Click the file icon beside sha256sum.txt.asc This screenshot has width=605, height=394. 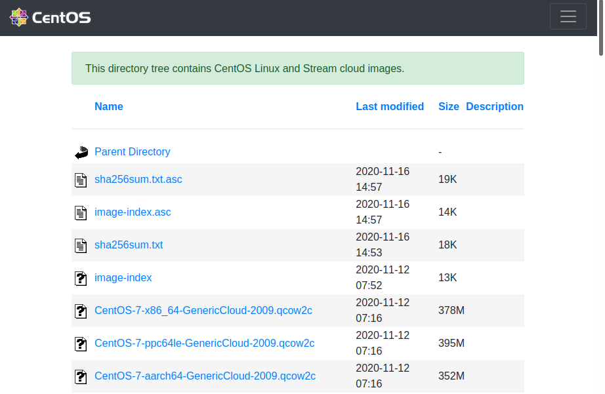tap(81, 180)
